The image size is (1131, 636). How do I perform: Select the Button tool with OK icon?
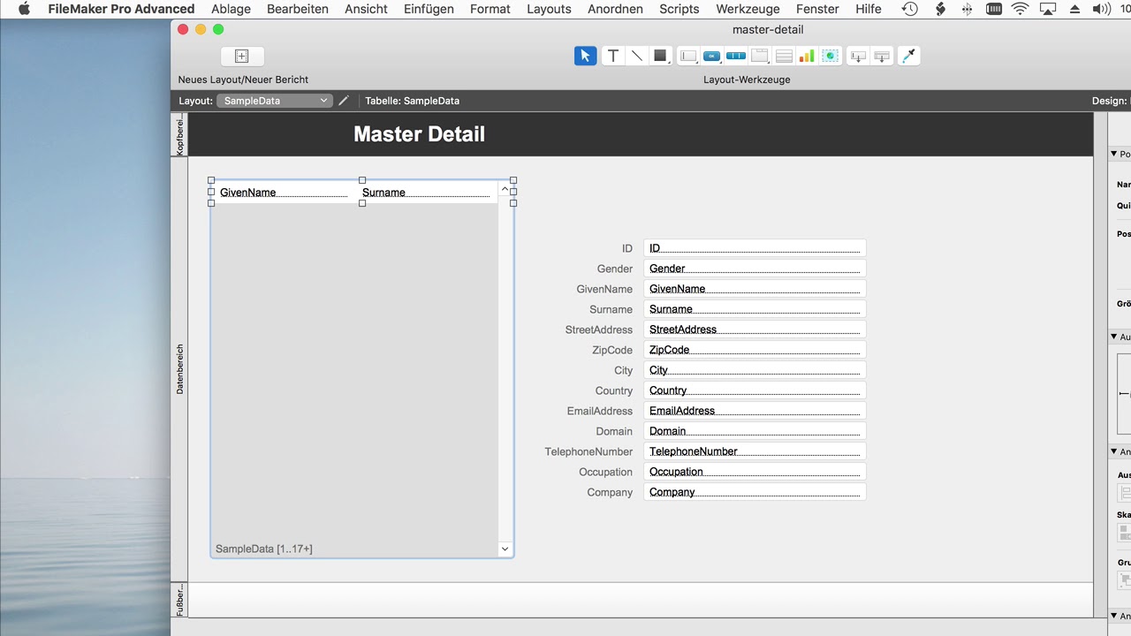pos(712,56)
